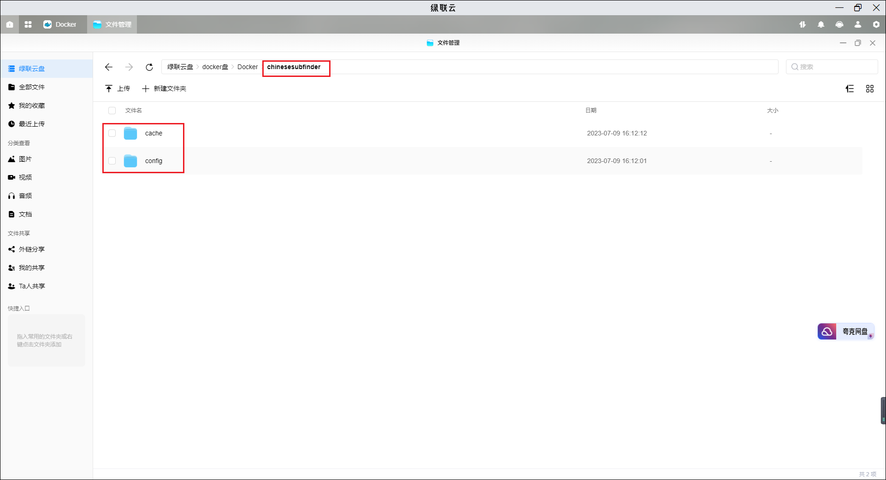The width and height of the screenshot is (886, 480).
Task: Click the back navigation arrow
Action: coord(109,67)
